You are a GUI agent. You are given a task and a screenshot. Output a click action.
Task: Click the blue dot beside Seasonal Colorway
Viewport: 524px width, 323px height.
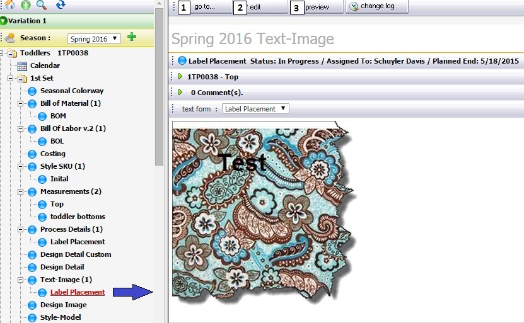pos(32,91)
